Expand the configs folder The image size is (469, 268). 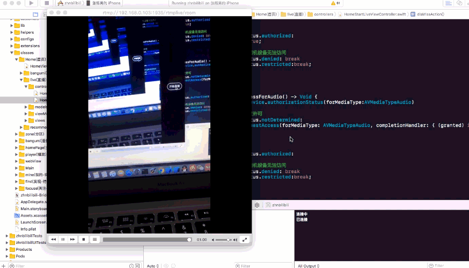[x=12, y=39]
